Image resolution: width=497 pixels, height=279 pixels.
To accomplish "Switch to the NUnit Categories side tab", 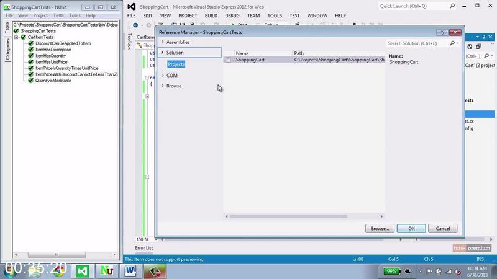I will 7,50.
